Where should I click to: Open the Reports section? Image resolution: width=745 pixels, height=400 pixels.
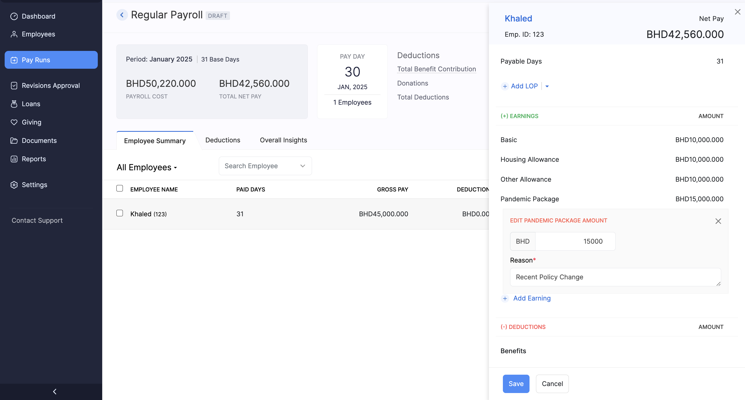click(x=34, y=159)
